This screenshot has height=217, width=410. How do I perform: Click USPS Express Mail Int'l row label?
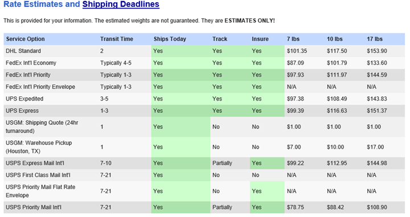[x=35, y=163]
